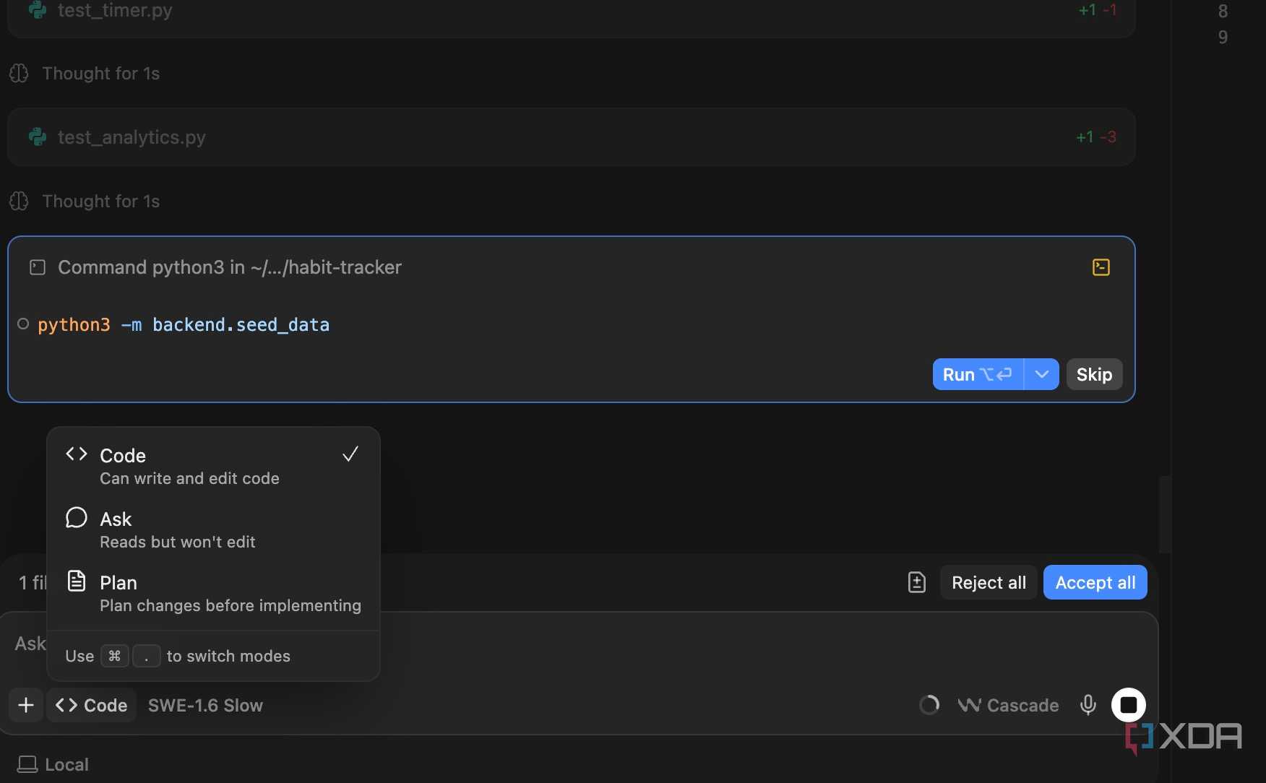Click the stop generation button
Screen dimensions: 1266x783
(x=1128, y=705)
